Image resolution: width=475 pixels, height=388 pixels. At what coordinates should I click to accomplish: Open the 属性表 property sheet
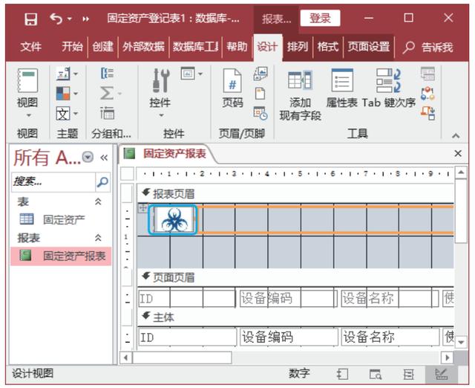tap(342, 88)
